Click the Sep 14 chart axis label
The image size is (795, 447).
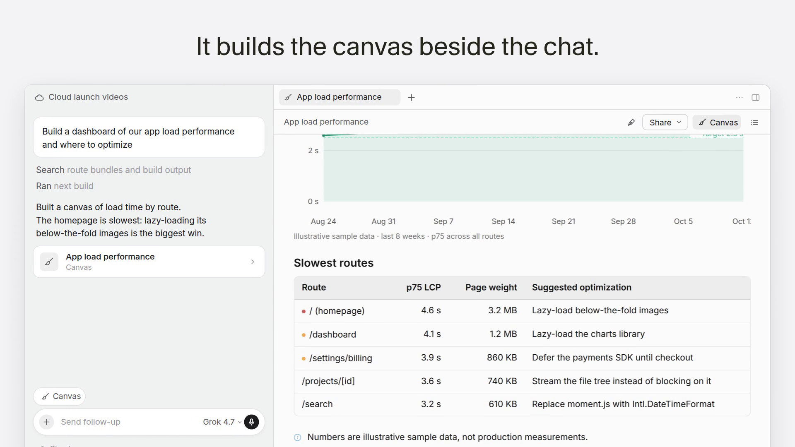[503, 221]
